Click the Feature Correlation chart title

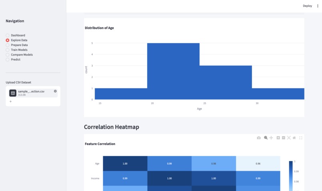pos(100,144)
